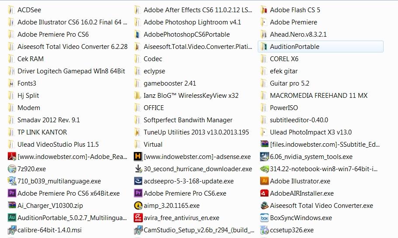Click the BoxSyncWindows.exe box icon
Viewport: 398px width, 238px height.
[264, 217]
